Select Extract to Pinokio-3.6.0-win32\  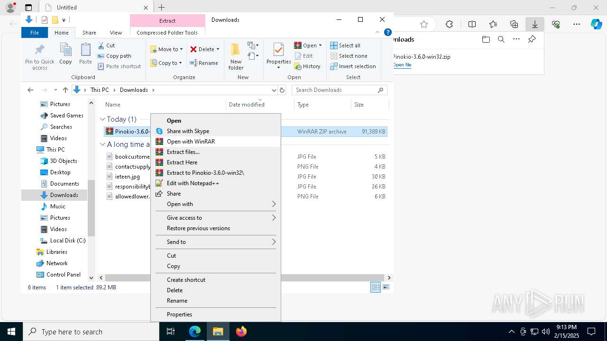(216, 173)
